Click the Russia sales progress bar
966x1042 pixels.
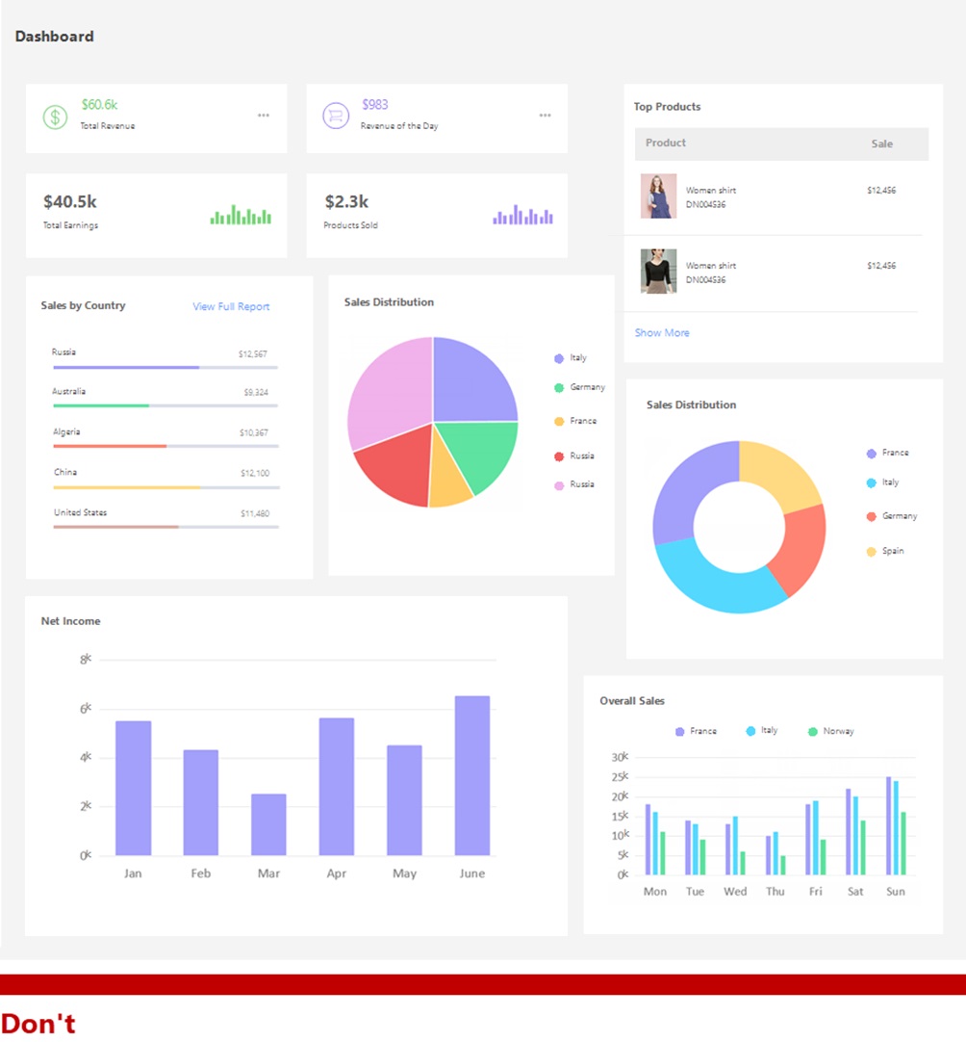tap(165, 367)
